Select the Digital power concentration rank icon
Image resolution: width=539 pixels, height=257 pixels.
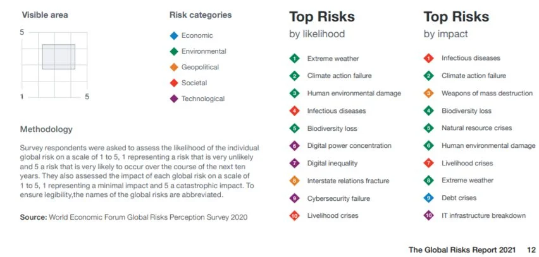tap(294, 146)
